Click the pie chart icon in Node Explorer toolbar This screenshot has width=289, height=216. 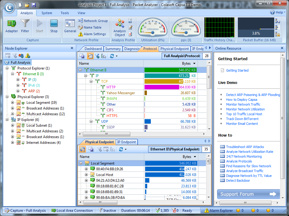(21, 56)
